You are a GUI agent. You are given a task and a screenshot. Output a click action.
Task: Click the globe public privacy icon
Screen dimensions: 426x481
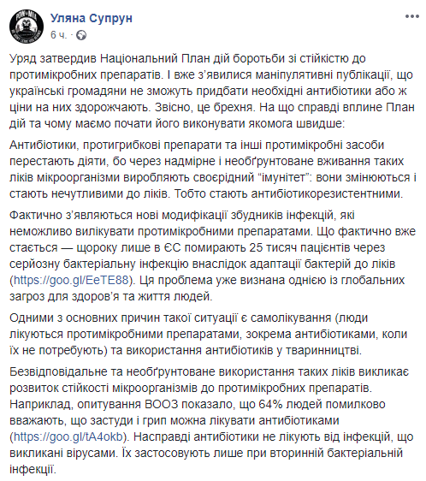[x=81, y=35]
